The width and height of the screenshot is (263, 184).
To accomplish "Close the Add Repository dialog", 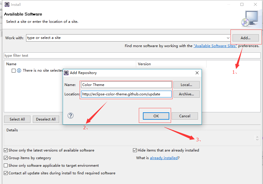I will [197, 73].
